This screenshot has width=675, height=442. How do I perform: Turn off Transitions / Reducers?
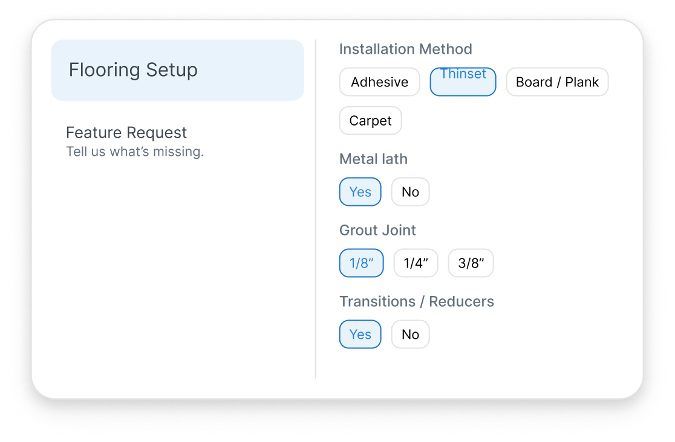[410, 334]
